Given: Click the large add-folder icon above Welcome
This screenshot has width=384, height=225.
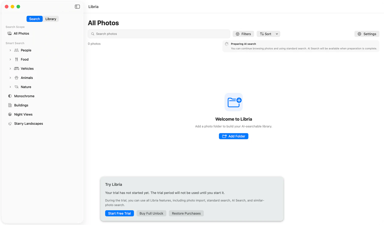Looking at the screenshot, I should coord(234,102).
